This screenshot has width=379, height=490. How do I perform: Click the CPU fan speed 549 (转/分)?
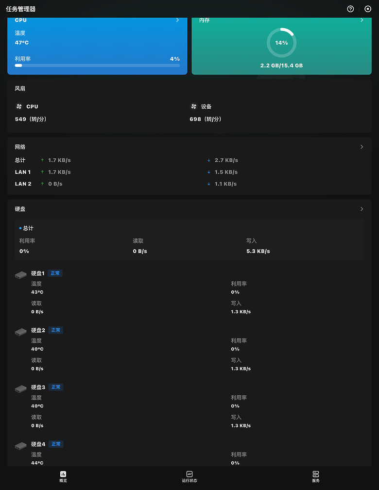point(31,119)
